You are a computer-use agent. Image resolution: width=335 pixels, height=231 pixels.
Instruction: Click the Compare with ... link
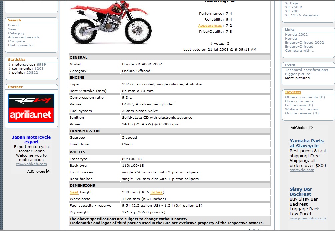pyautogui.click(x=300, y=51)
